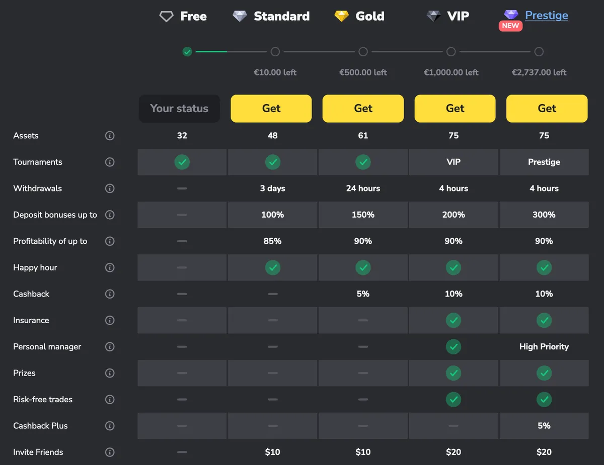
Task: Click the €500.00 left label
Action: pyautogui.click(x=363, y=72)
